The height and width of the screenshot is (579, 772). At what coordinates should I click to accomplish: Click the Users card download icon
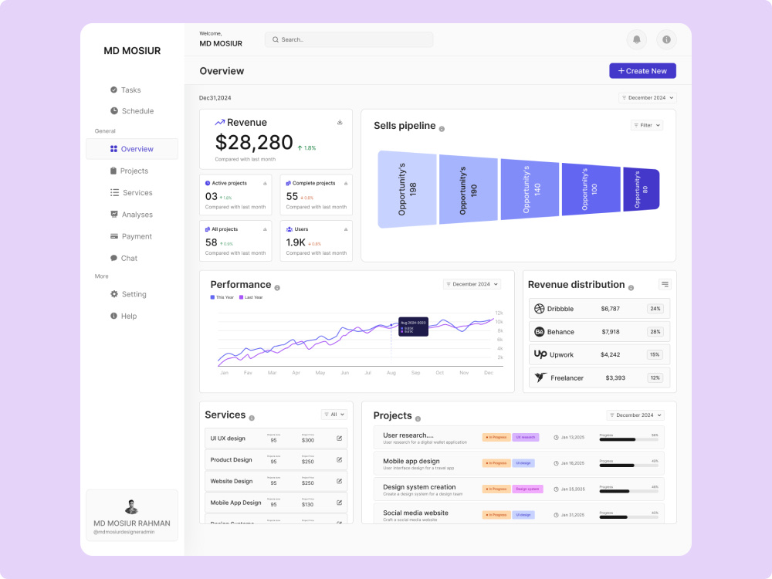coord(346,229)
